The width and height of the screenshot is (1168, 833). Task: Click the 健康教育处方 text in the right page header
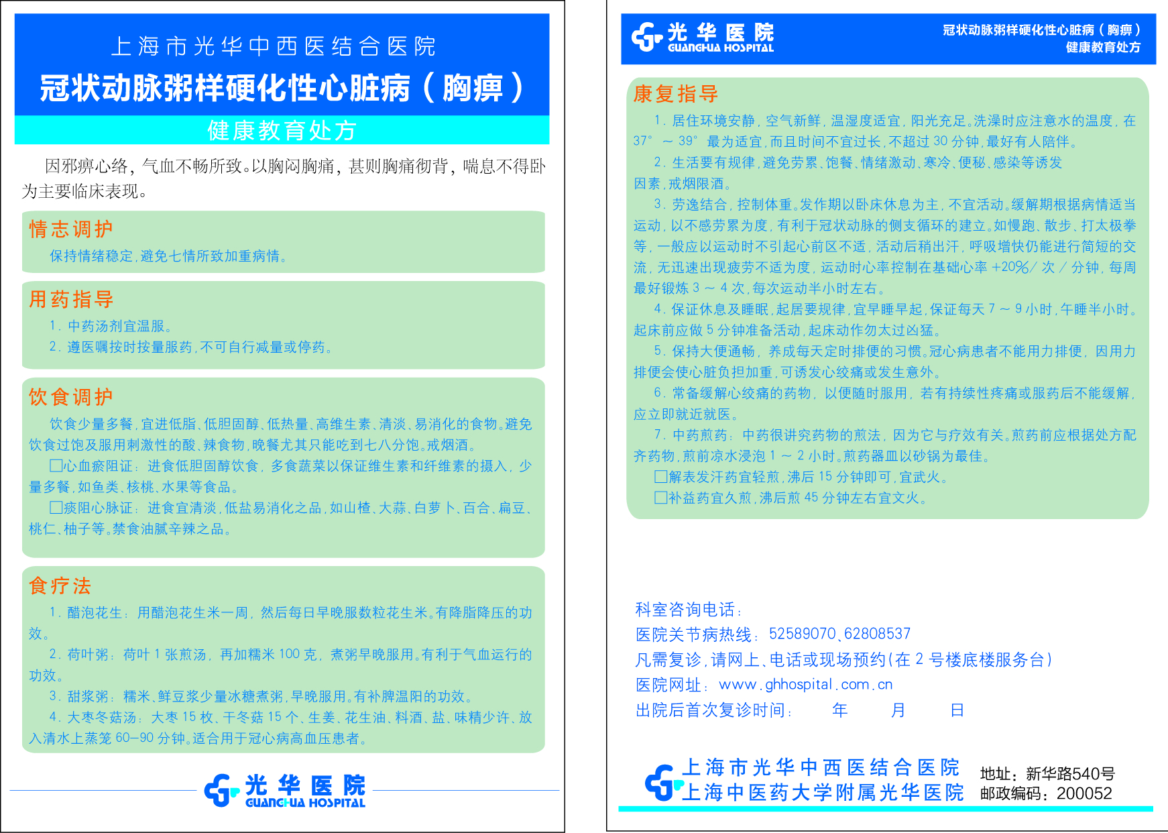[x=1103, y=48]
